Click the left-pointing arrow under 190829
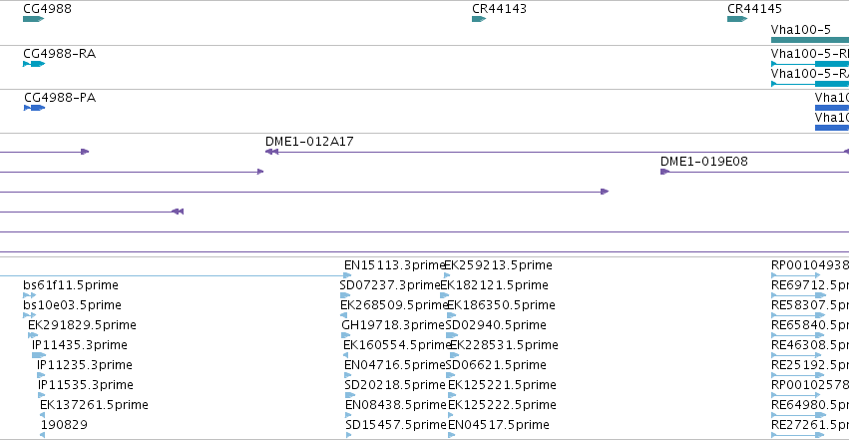Screen dimensions: 849x440 coord(42,435)
